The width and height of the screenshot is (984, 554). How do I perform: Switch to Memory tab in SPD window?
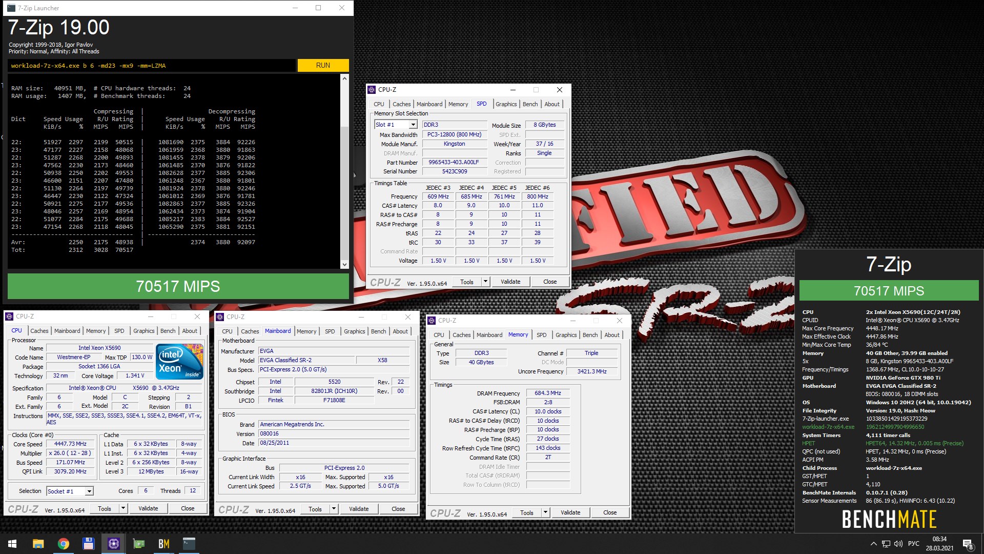tap(458, 104)
